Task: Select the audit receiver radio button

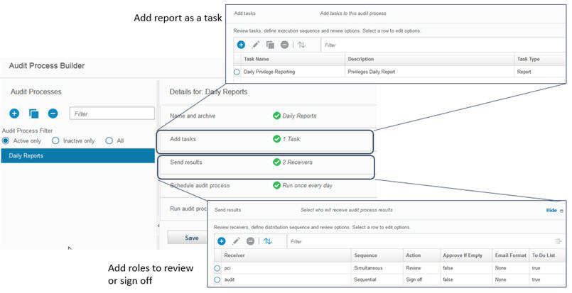Action: (x=217, y=280)
